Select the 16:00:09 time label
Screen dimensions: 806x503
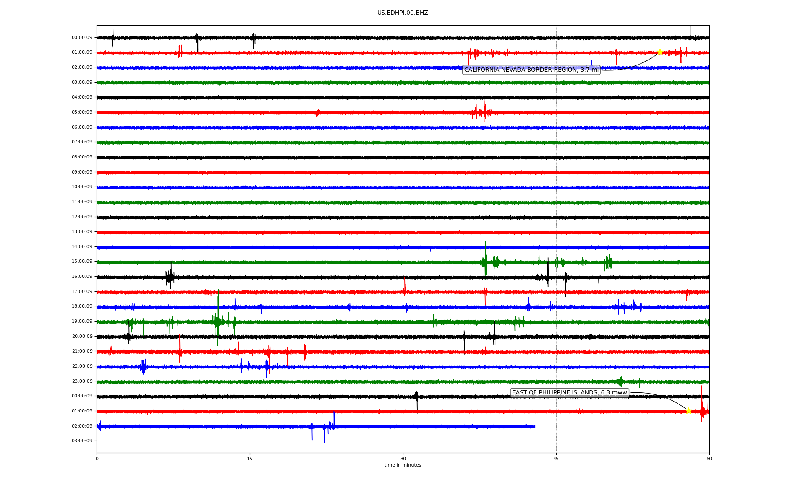point(82,277)
